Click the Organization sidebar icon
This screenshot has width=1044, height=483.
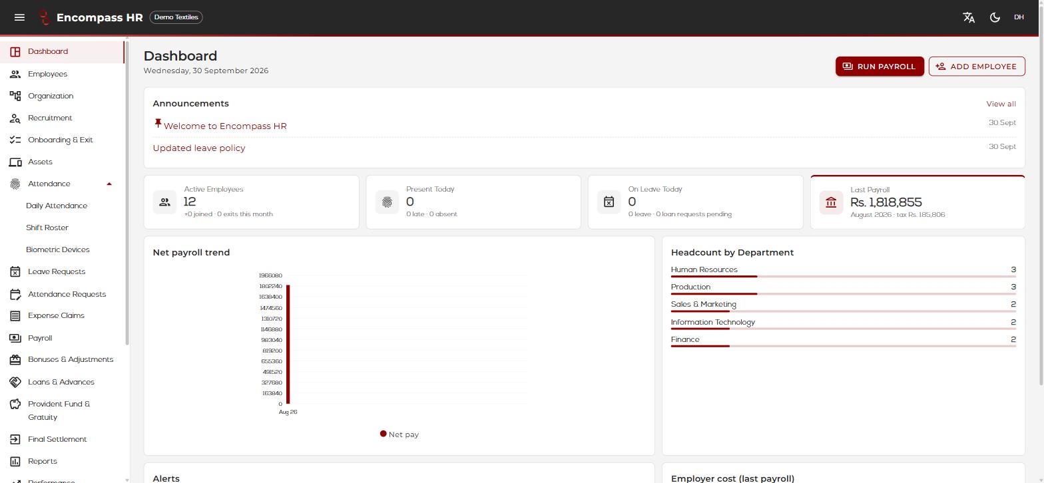point(15,96)
